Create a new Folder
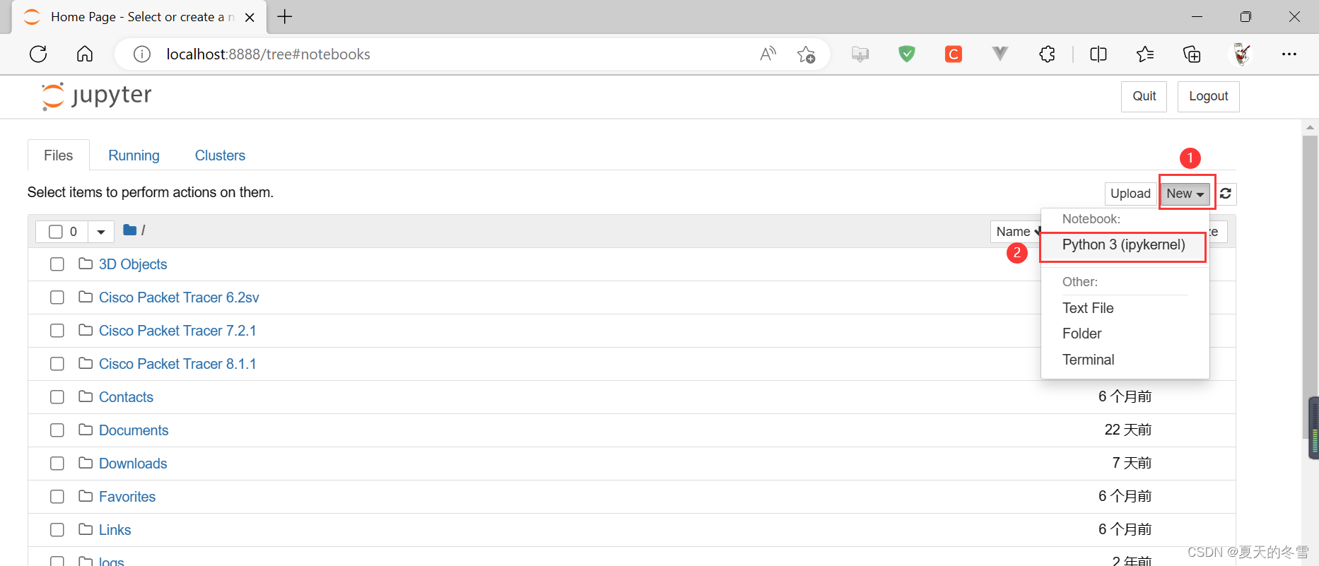 pyautogui.click(x=1082, y=334)
